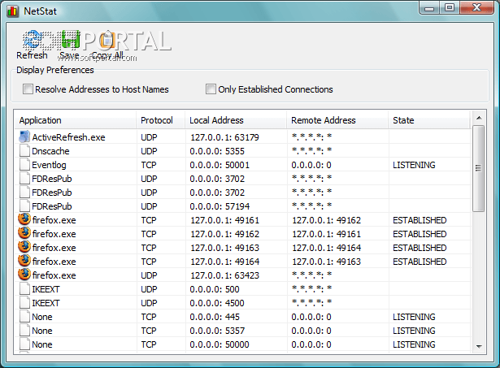Click the scrollbar up arrow
The image size is (500, 368).
coord(479,118)
